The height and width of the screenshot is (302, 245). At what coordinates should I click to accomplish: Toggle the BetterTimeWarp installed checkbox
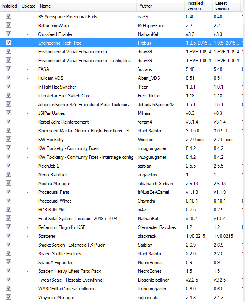[8, 25]
